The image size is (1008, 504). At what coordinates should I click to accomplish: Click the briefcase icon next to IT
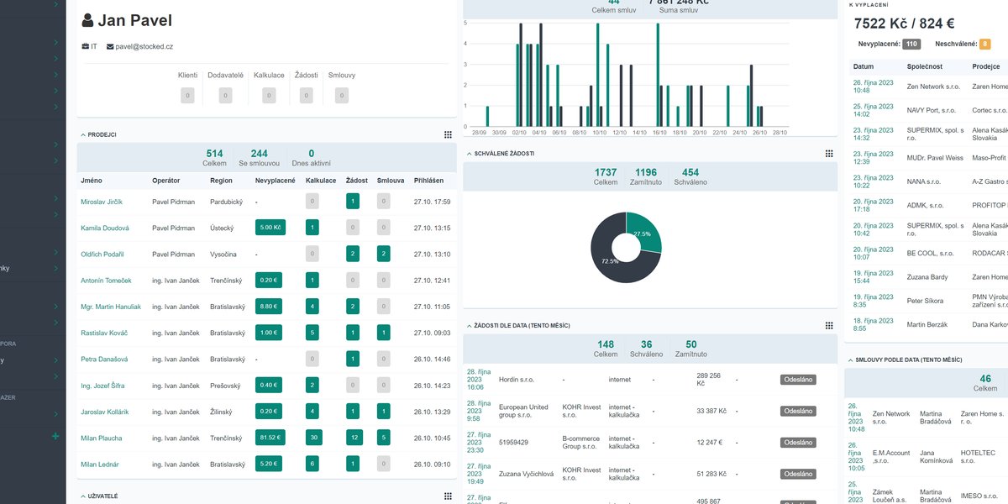point(85,47)
